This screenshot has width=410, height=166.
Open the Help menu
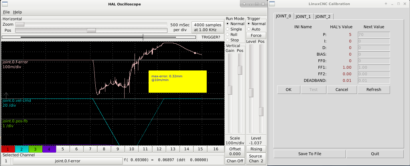click(x=17, y=12)
